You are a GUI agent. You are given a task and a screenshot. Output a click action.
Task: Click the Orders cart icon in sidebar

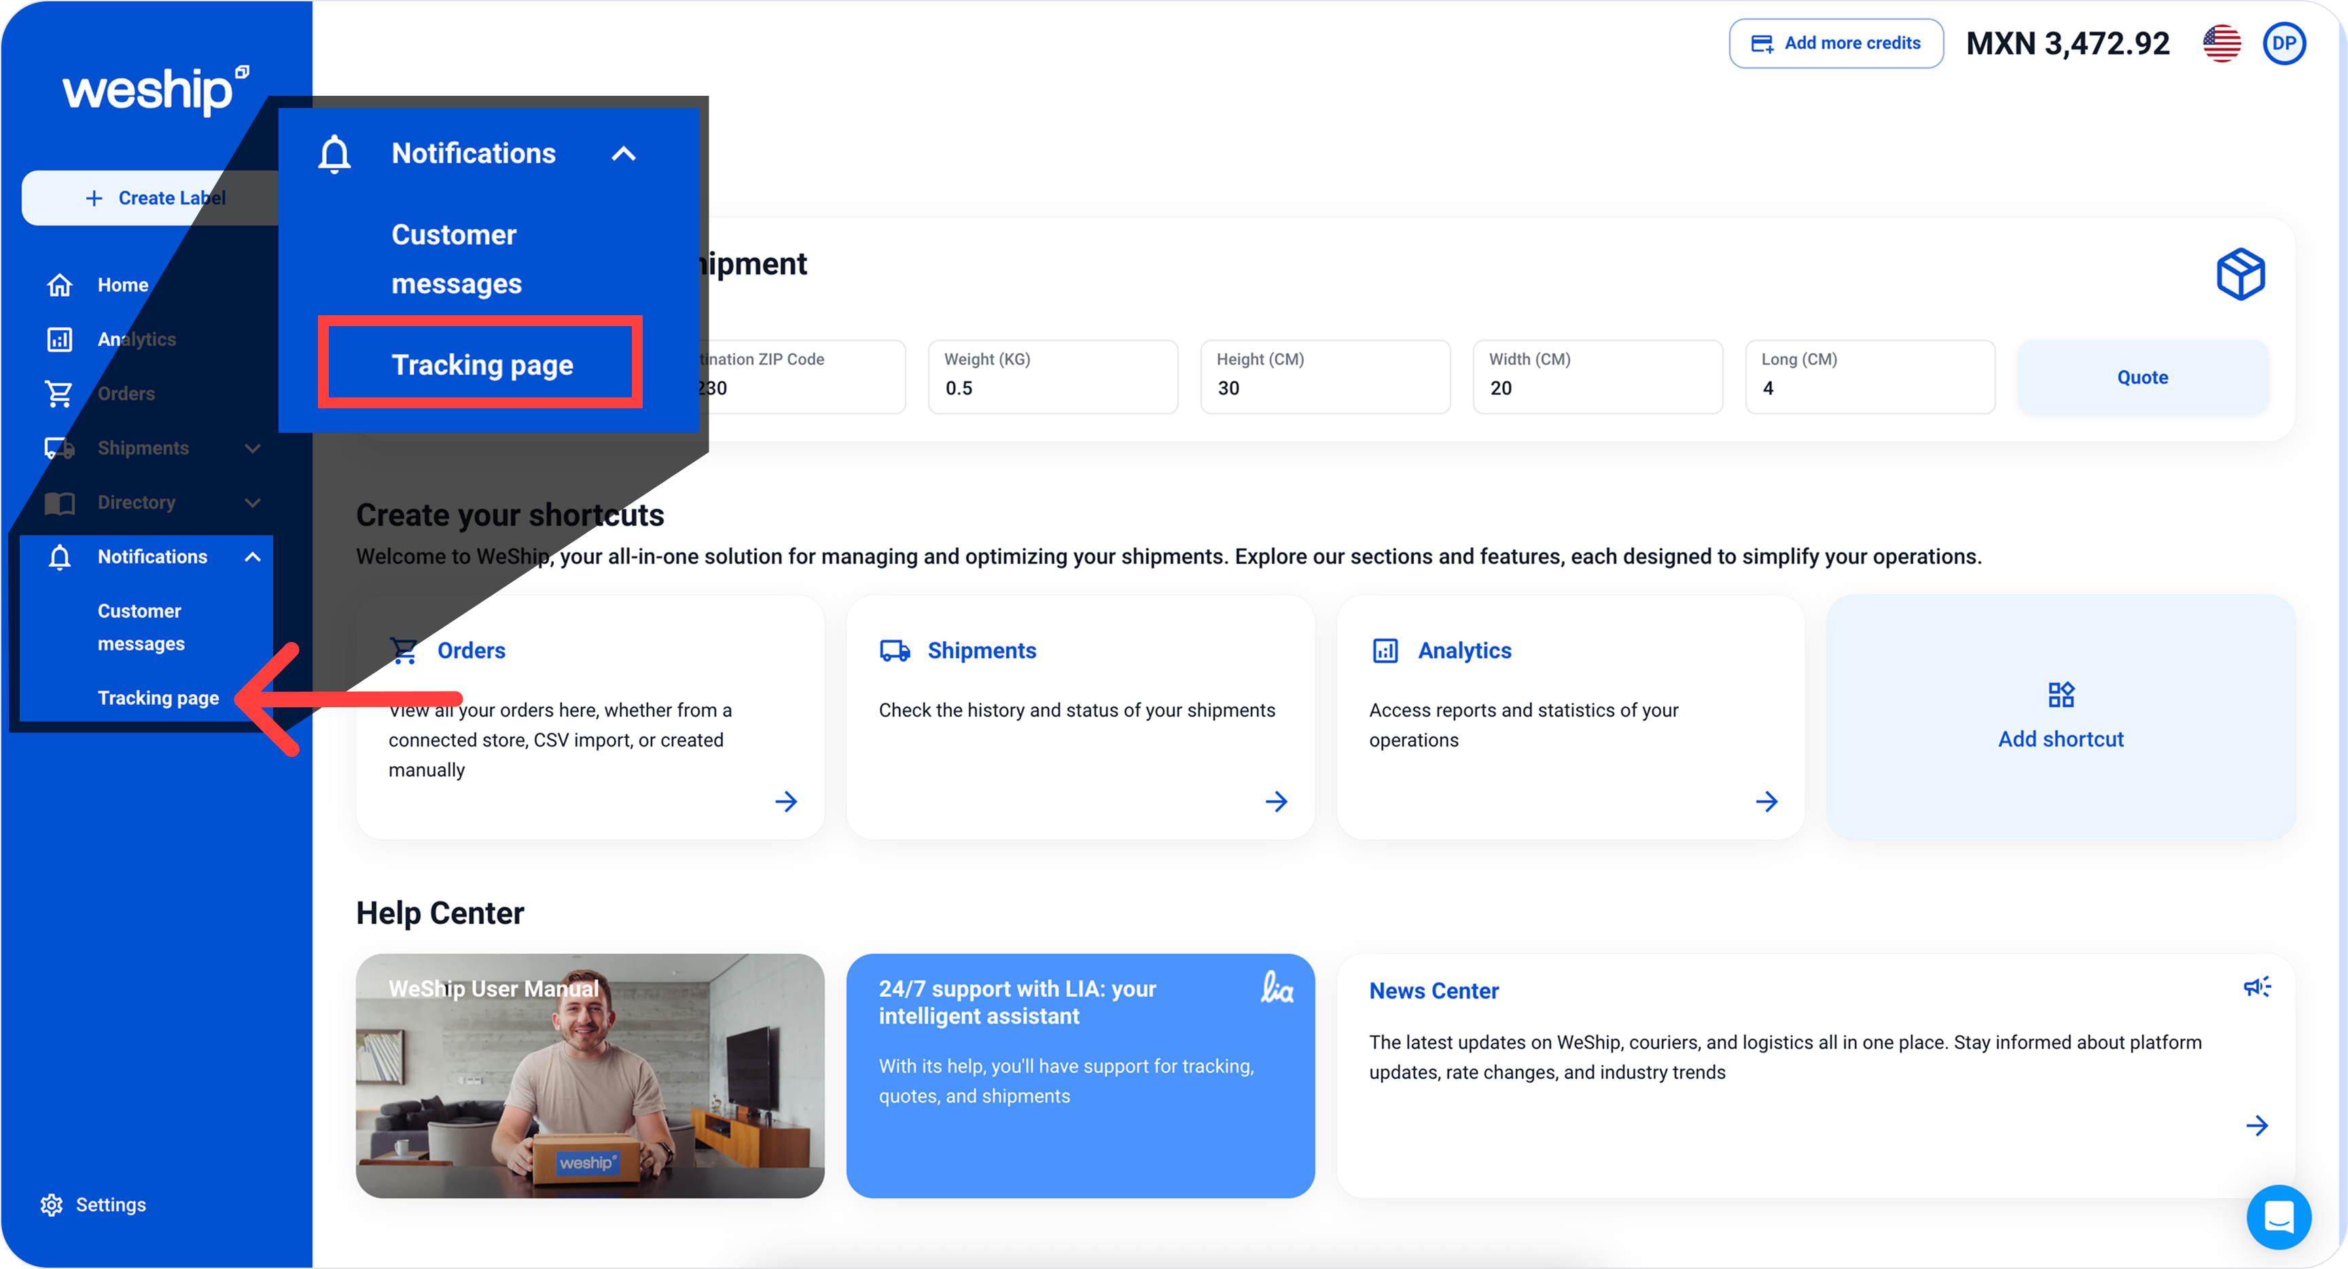(59, 394)
